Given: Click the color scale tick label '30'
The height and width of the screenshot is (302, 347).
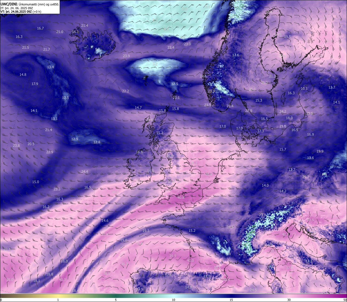Looking at the screenshot, I should point(289,300).
